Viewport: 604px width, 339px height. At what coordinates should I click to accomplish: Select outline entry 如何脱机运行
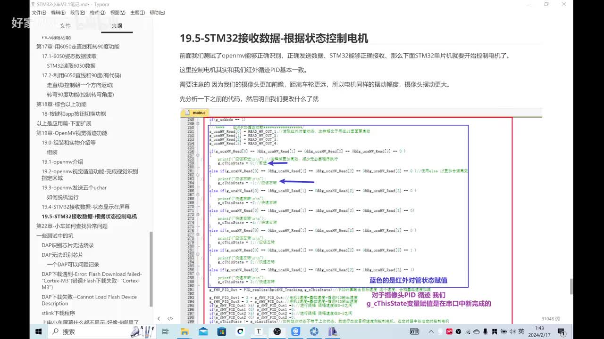(x=63, y=197)
